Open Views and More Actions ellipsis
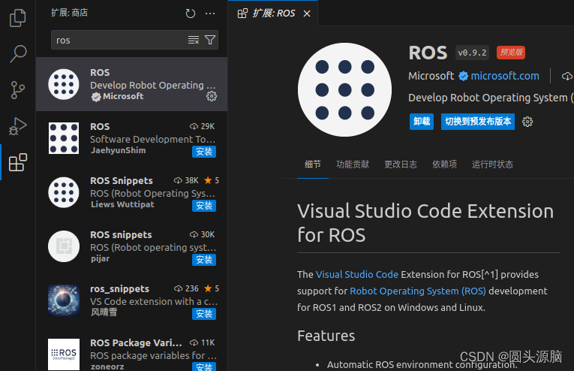 tap(210, 14)
